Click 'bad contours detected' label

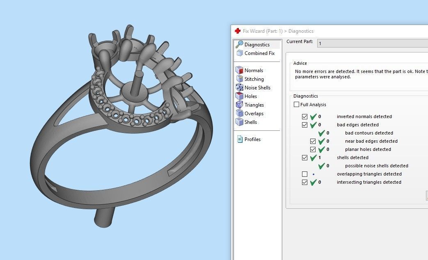[x=369, y=133]
